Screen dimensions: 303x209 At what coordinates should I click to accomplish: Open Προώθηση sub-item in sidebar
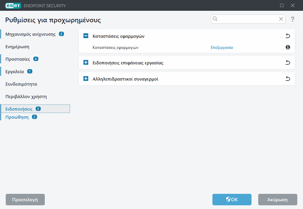tap(17, 117)
